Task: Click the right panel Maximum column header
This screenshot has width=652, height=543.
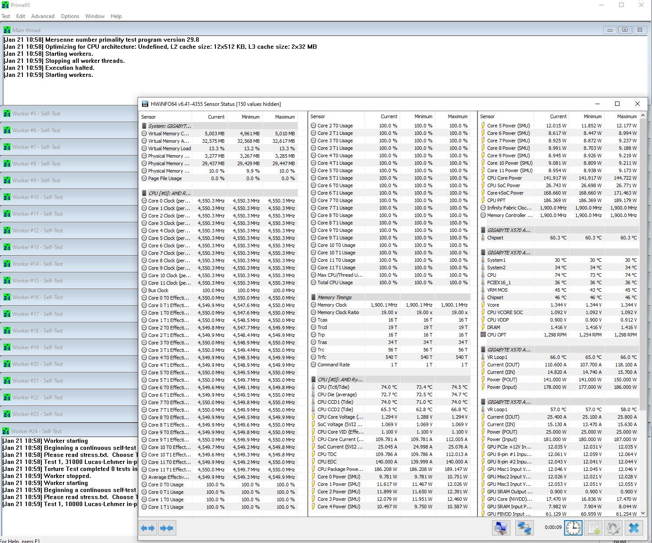Action: pos(622,116)
